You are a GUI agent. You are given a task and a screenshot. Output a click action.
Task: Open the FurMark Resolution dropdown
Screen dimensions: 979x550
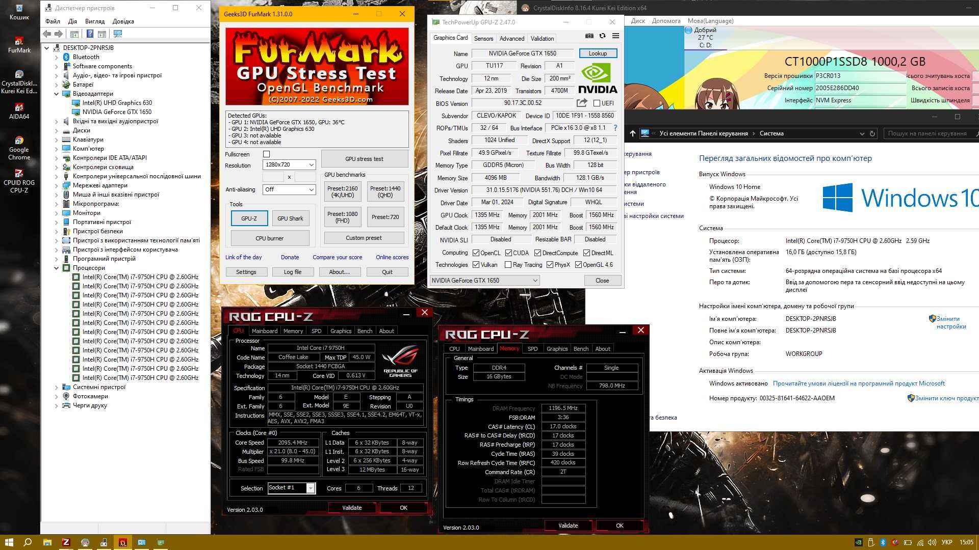(x=289, y=164)
